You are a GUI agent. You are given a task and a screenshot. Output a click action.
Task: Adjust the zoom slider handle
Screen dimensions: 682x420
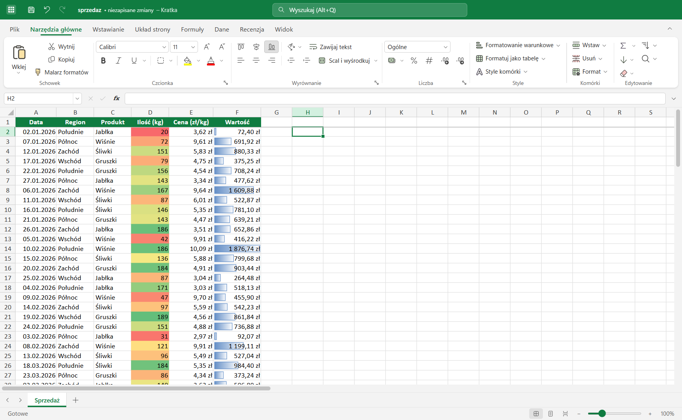(x=602, y=413)
